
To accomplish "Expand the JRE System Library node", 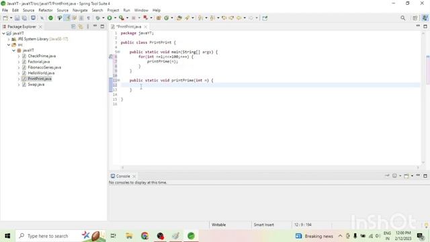I will coord(9,39).
